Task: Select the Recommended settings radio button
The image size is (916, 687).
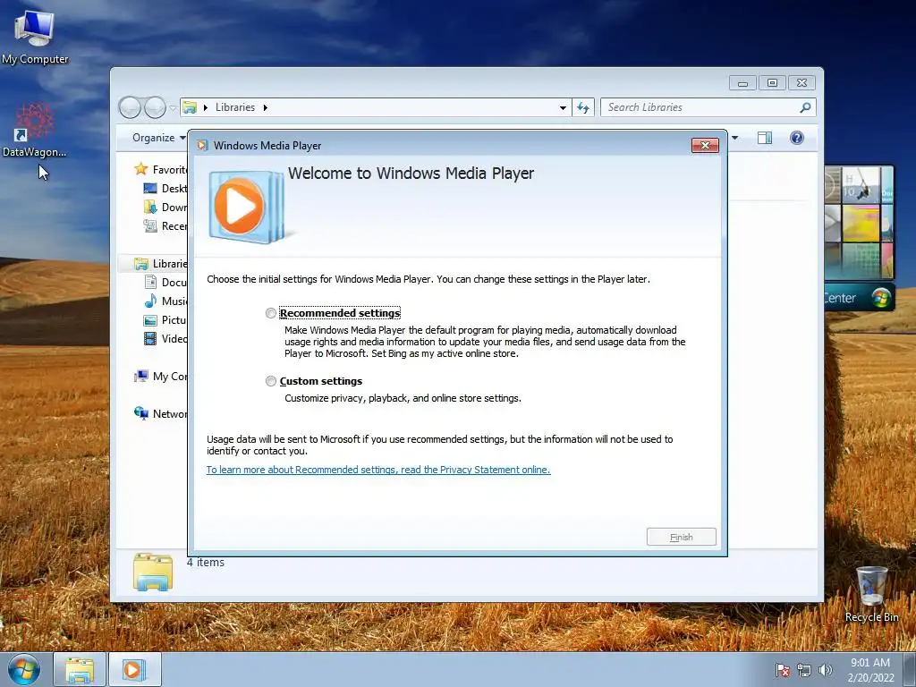Action: coord(270,313)
